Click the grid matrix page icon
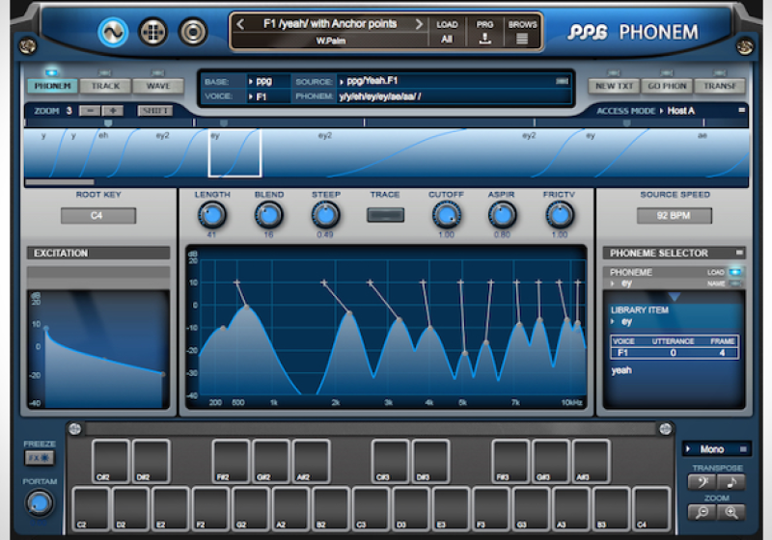Viewport: 772px width, 540px height. click(x=152, y=32)
